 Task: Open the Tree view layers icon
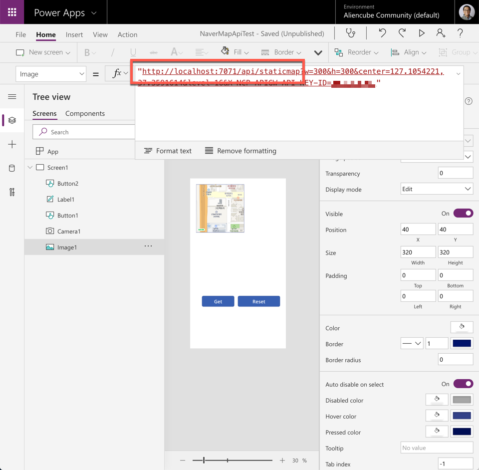click(12, 120)
